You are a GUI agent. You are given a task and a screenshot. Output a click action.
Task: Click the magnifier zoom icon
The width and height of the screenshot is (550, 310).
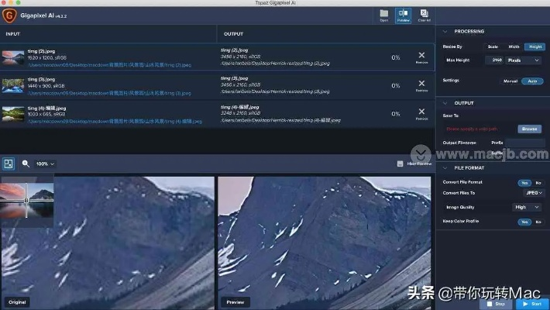26,164
